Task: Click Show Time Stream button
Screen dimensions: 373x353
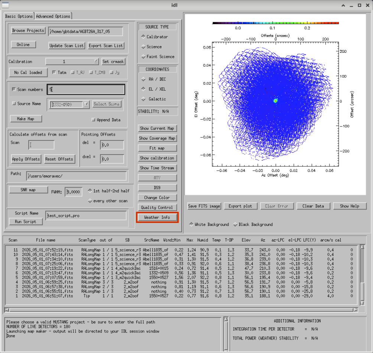Action: pos(157,168)
